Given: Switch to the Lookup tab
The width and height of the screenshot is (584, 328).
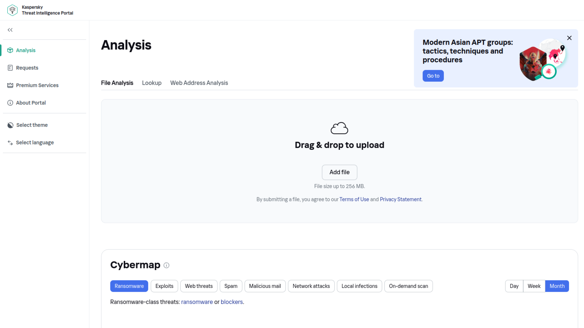Looking at the screenshot, I should 151,83.
